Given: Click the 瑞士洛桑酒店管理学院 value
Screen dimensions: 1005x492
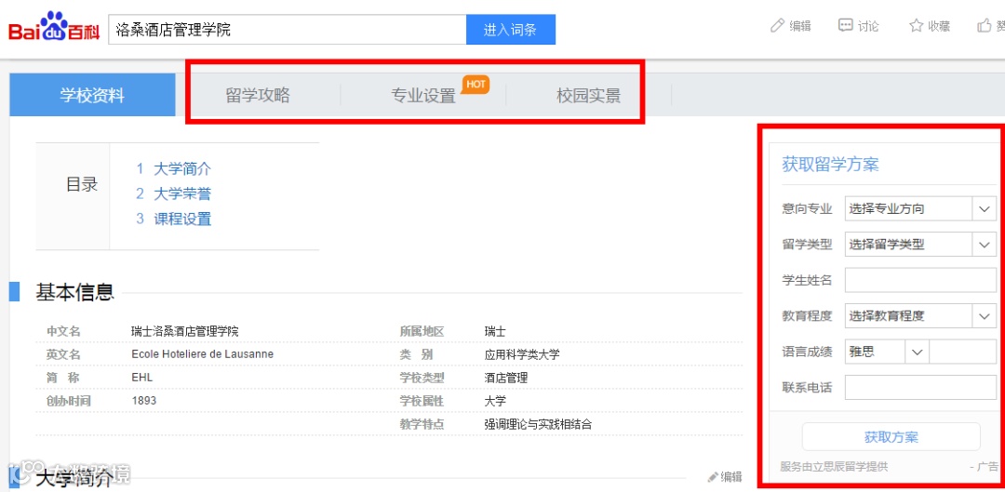Looking at the screenshot, I should [x=184, y=332].
